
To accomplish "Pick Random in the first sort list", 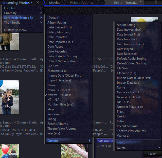I will click(x=53, y=114).
